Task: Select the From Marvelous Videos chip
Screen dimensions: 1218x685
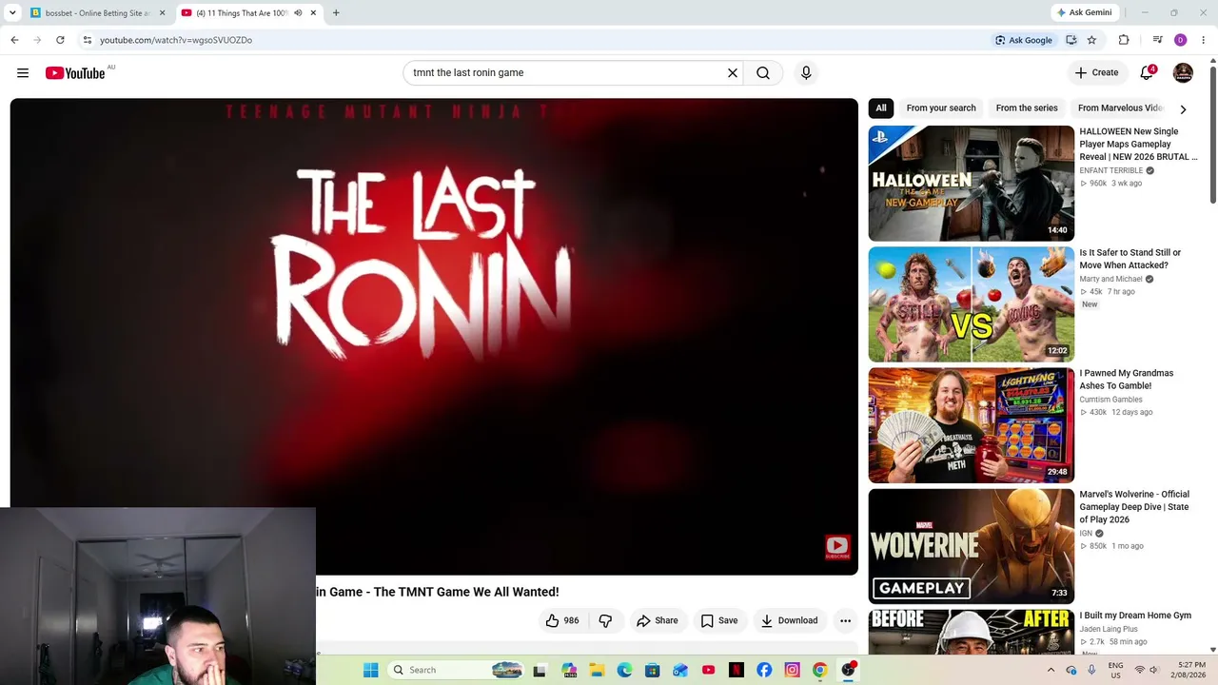Action: point(1120,108)
